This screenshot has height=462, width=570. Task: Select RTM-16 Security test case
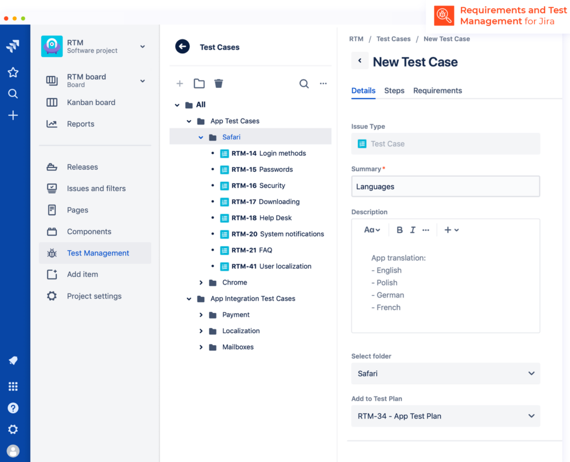(258, 186)
